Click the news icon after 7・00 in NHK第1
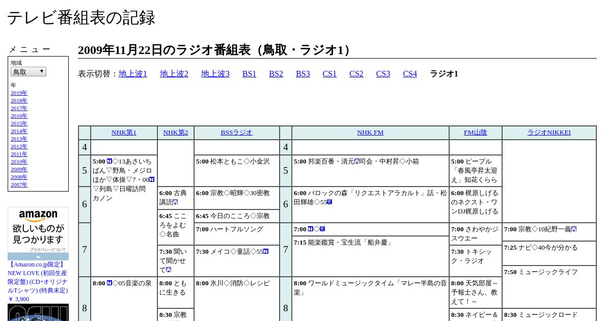This screenshot has height=321, width=611. 152,180
